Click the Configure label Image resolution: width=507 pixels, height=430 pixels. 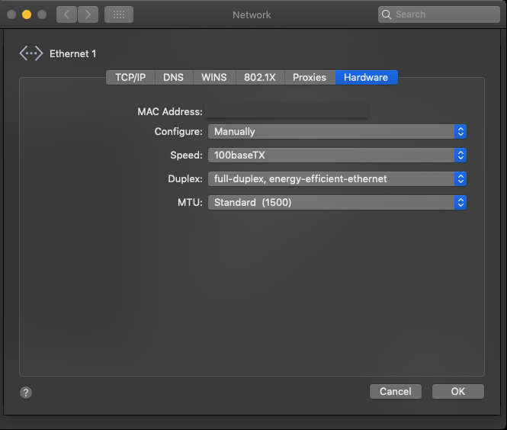(178, 132)
